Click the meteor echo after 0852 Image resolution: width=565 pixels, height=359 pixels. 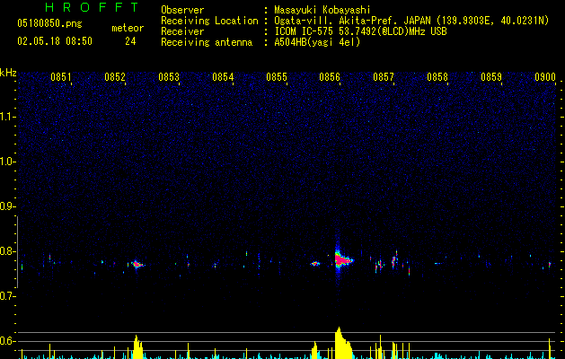(x=137, y=265)
